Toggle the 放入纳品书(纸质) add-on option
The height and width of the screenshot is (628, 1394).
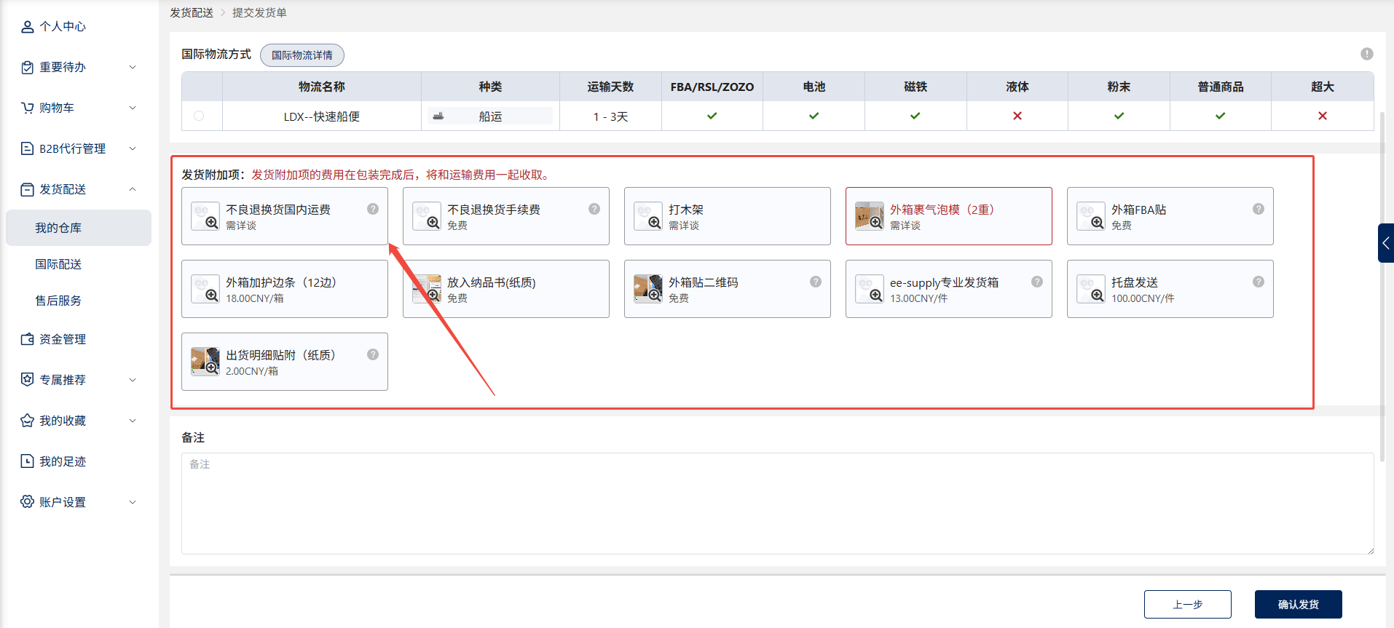(x=506, y=289)
